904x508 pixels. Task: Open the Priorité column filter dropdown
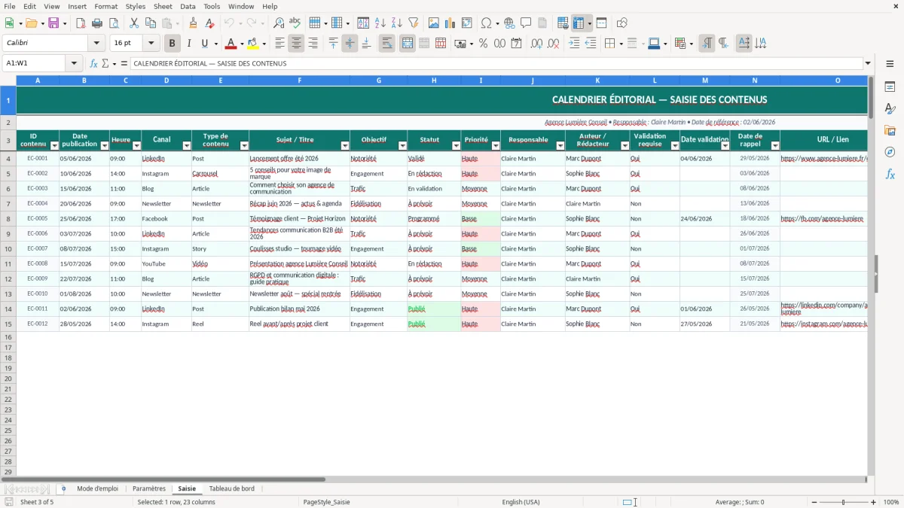[x=495, y=145]
